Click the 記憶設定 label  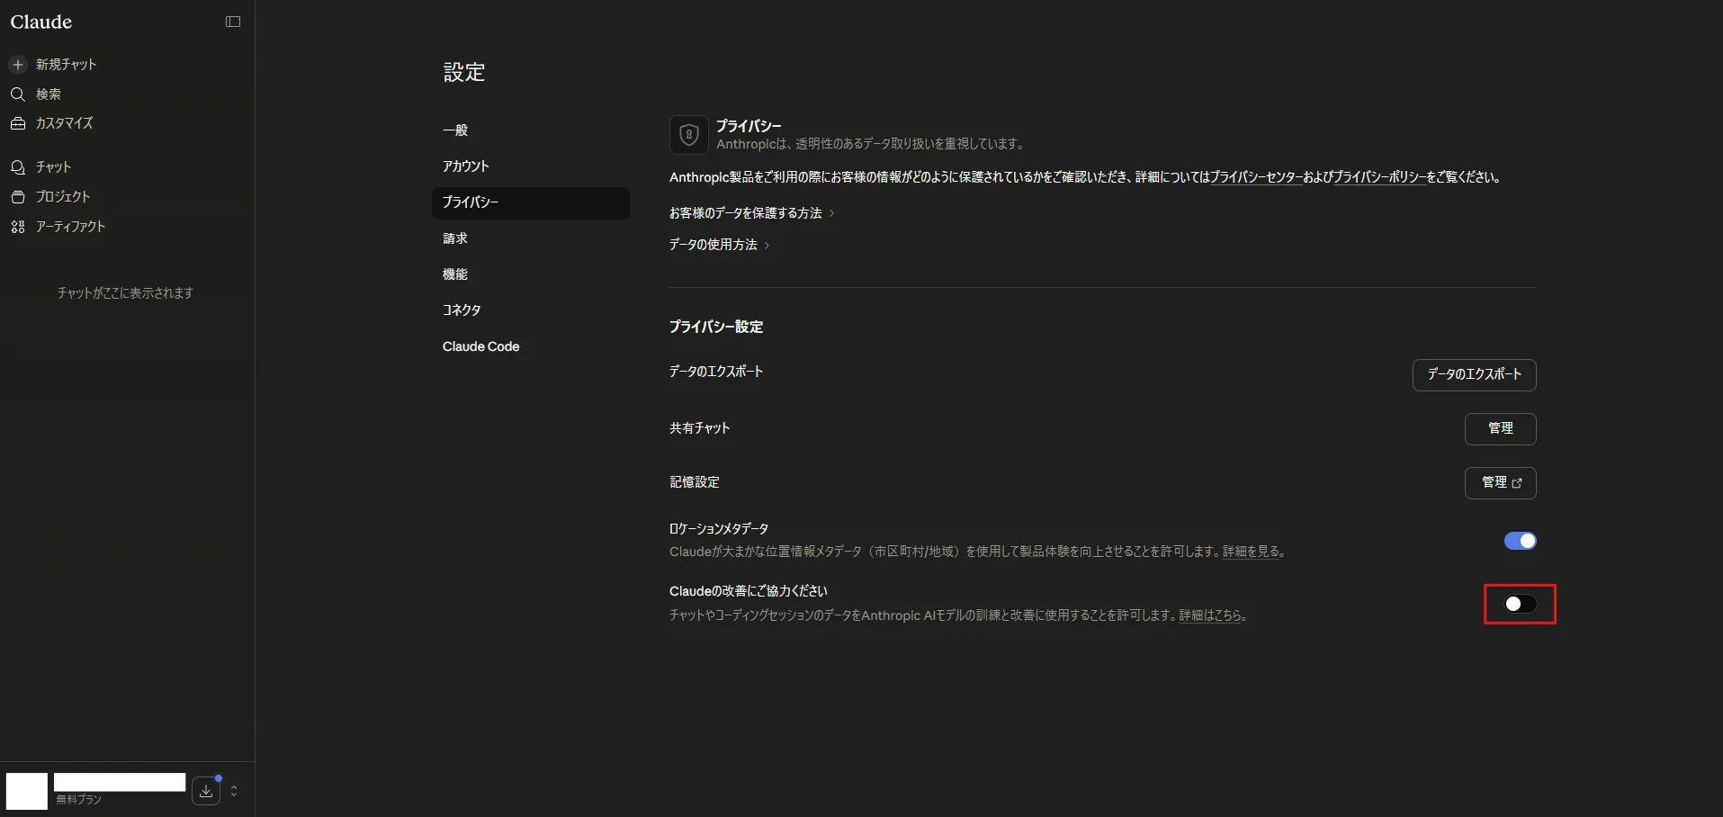(694, 482)
